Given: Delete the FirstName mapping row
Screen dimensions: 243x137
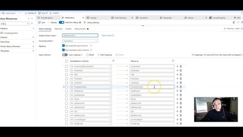Looking at the screenshot, I should coord(181,79).
